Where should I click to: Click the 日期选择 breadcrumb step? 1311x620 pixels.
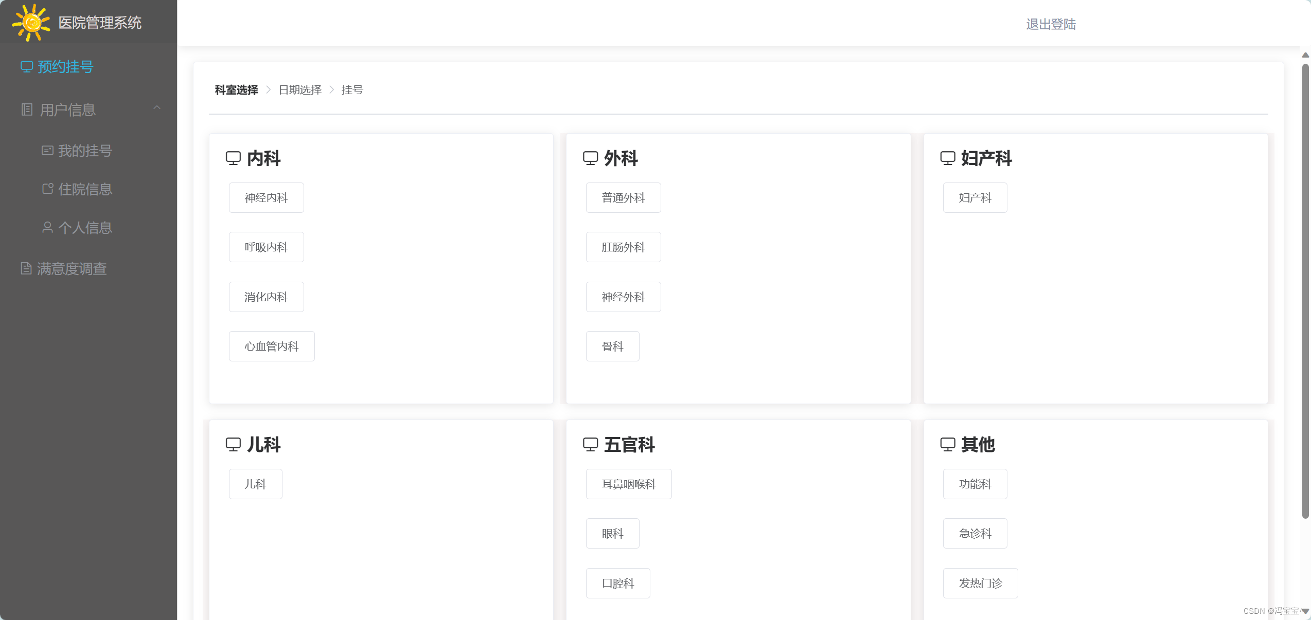click(x=300, y=89)
